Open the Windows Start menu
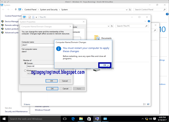 click(x=4, y=119)
